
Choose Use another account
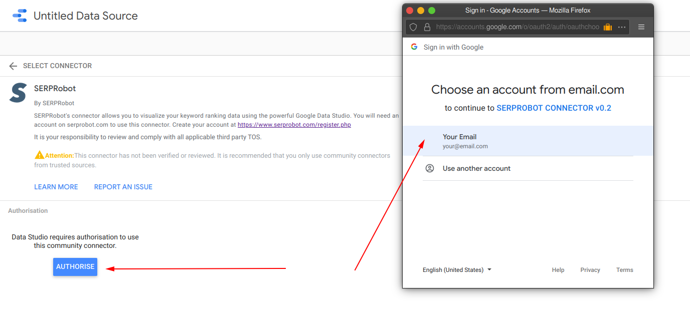(528, 168)
